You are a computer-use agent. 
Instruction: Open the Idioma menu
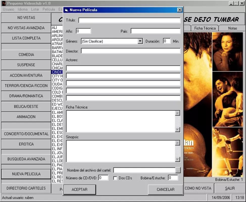tap(22, 9)
